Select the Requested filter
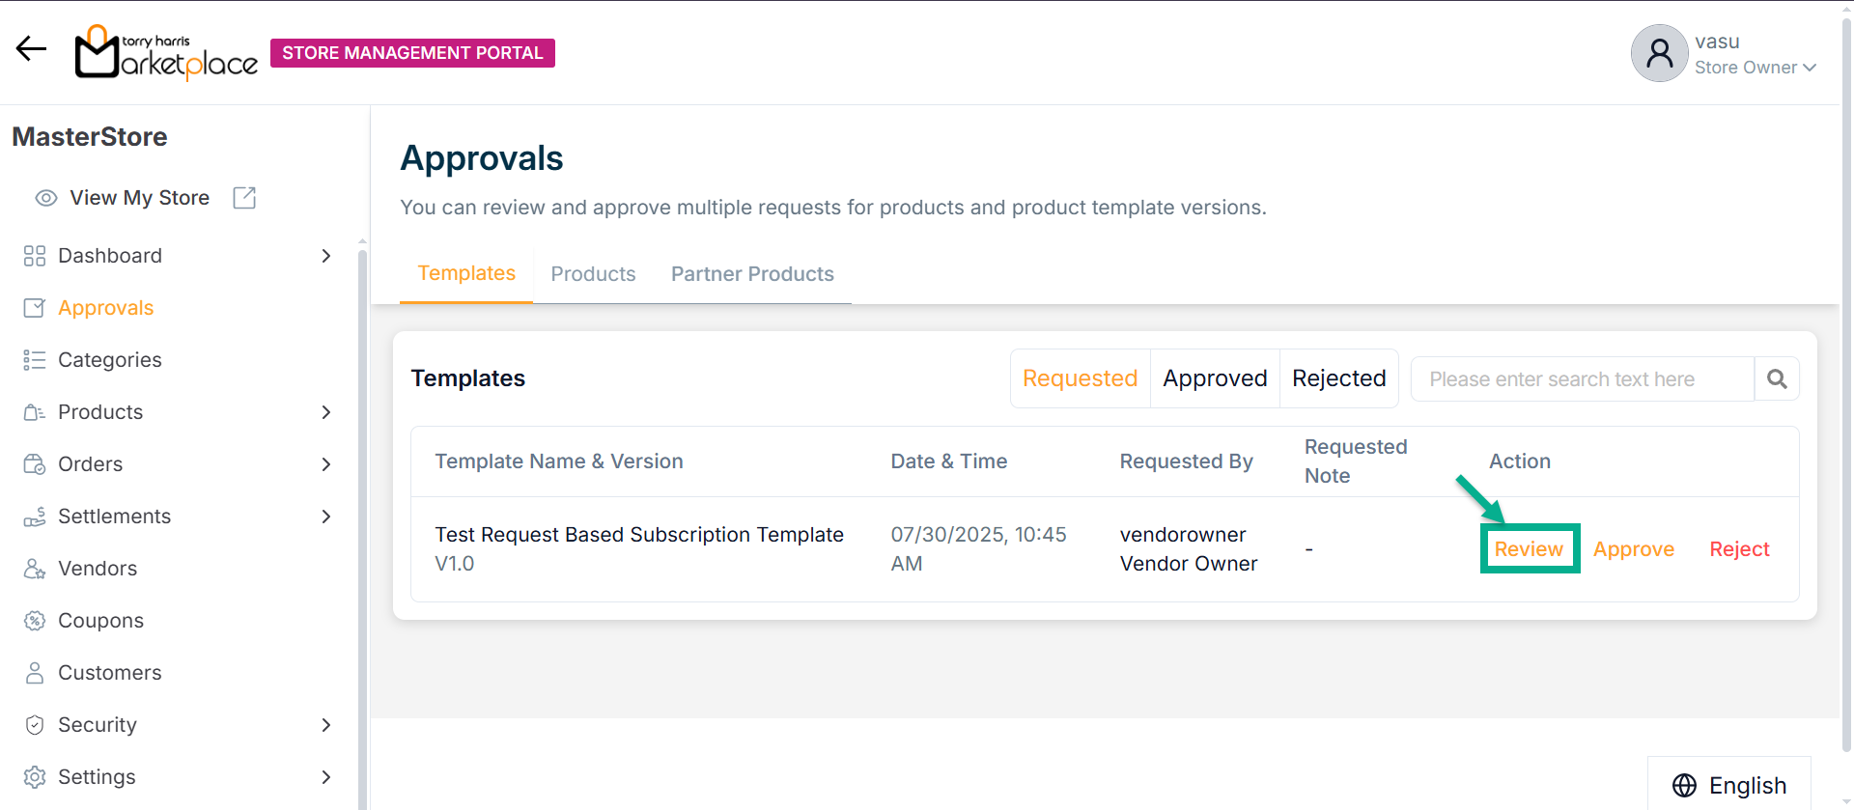The width and height of the screenshot is (1854, 810). pos(1080,378)
